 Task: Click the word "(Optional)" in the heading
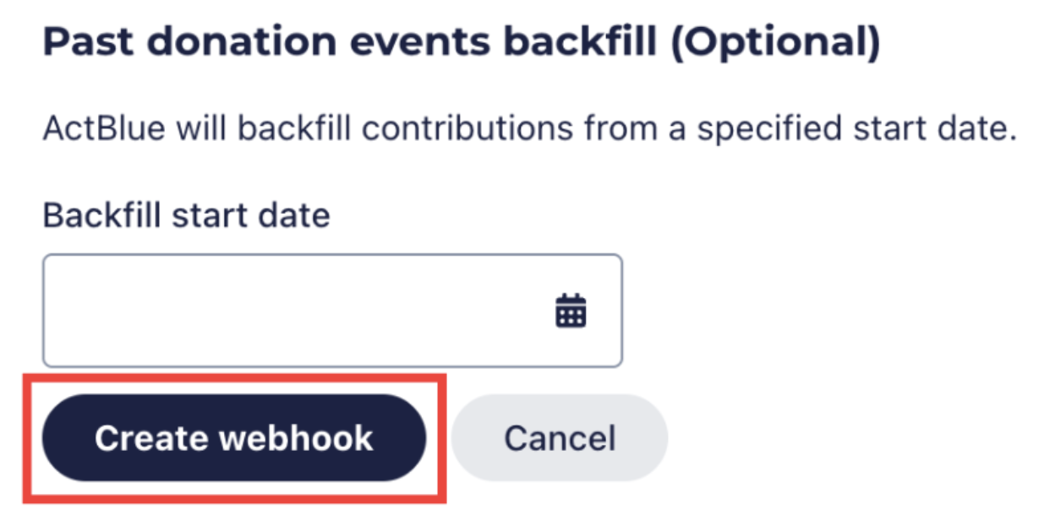coord(775,44)
